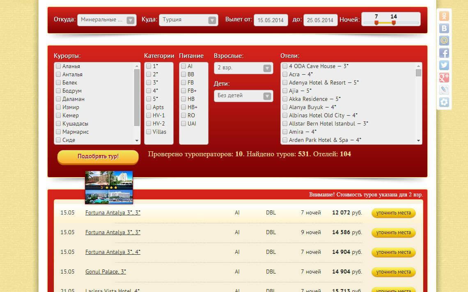Check the Анталья resort checkbox

[x=59, y=75]
